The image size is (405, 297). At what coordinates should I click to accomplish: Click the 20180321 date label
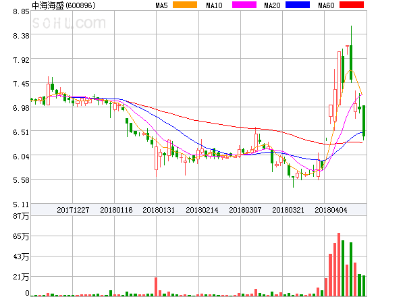288,210
